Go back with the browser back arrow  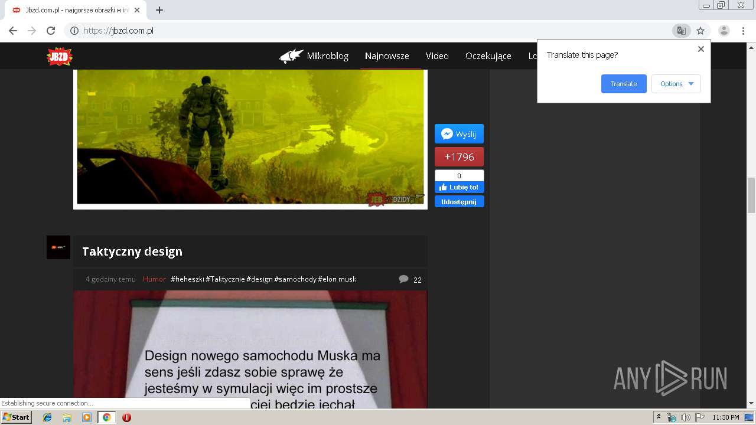[x=13, y=31]
